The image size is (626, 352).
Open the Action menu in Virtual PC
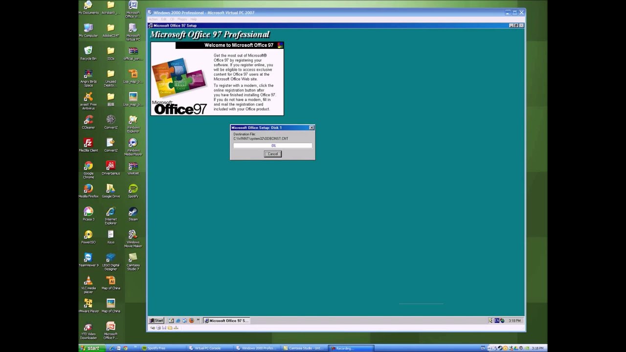point(153,19)
